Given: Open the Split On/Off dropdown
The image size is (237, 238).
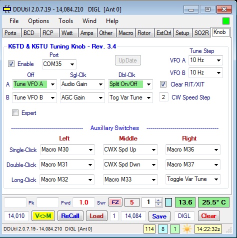Looking at the screenshot, I should pos(130,84).
